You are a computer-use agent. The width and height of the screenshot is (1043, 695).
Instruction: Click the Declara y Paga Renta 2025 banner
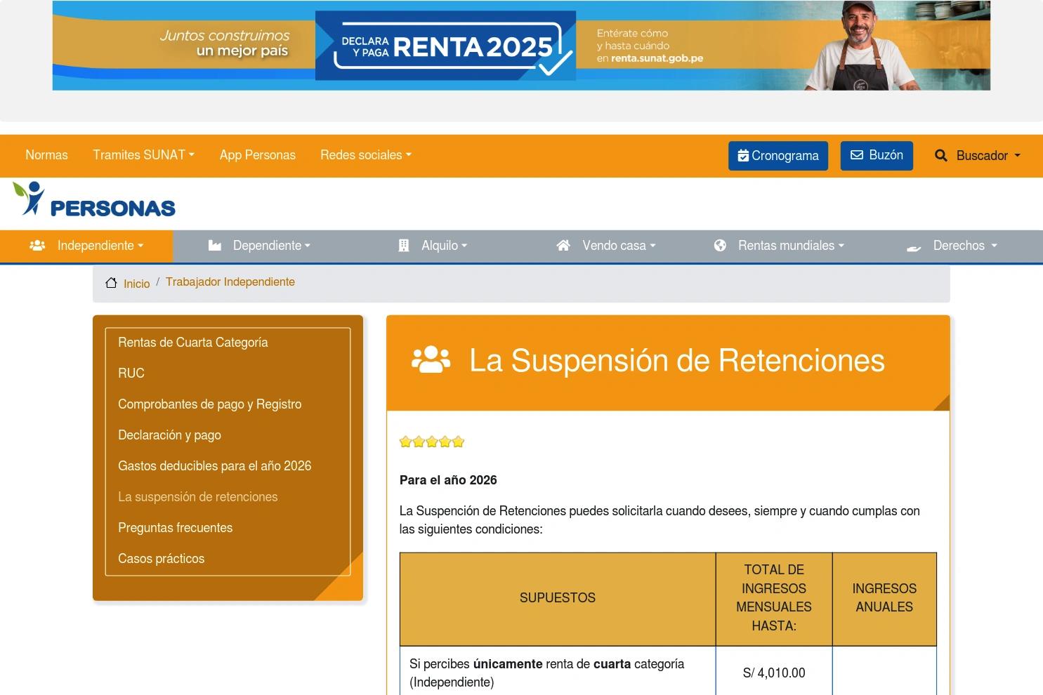pyautogui.click(x=521, y=46)
